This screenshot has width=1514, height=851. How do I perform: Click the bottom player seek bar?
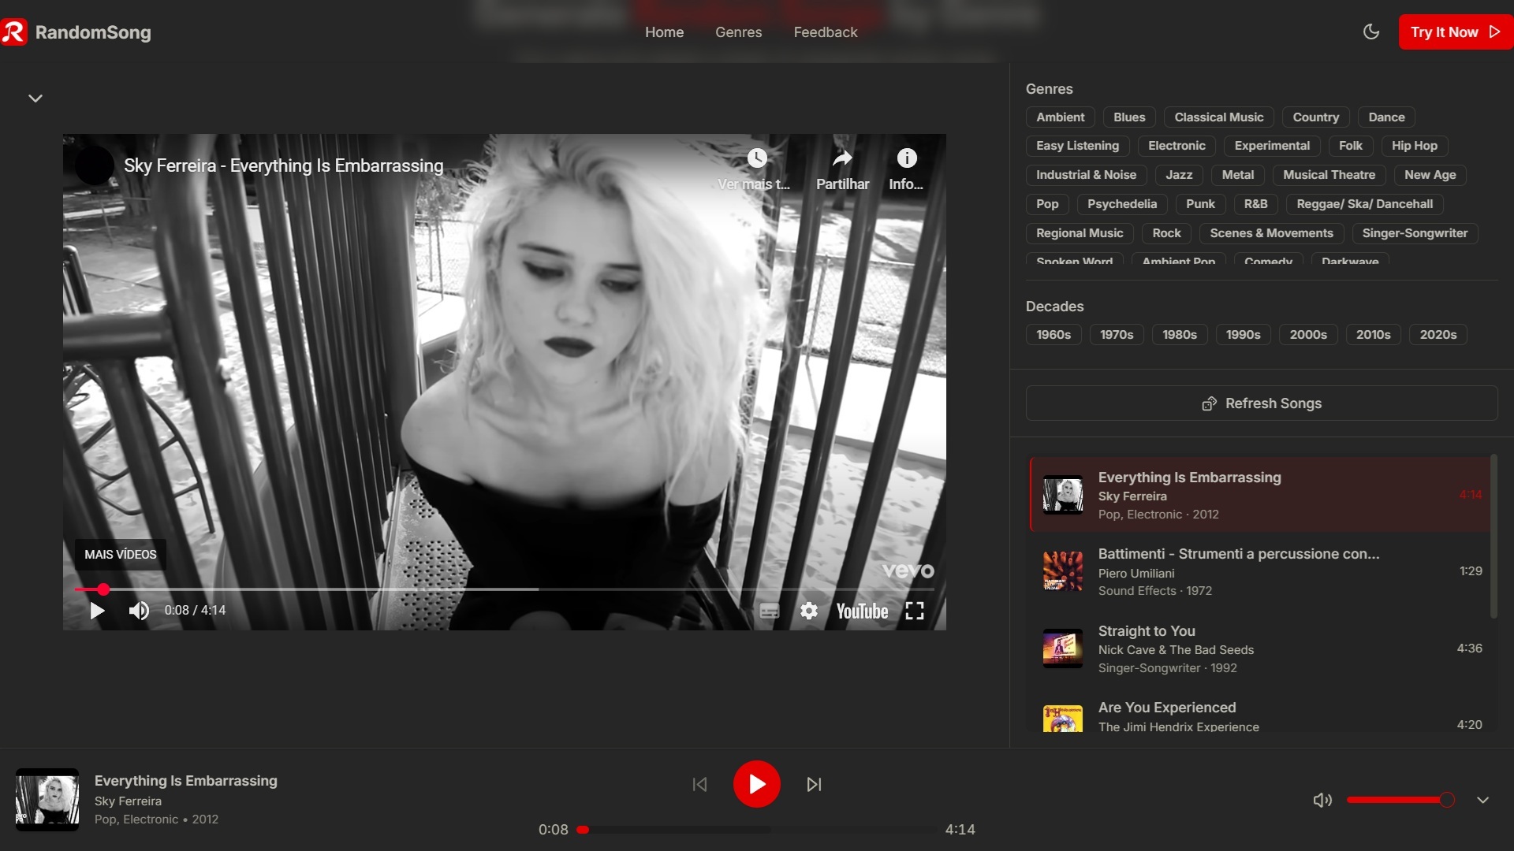[x=757, y=830]
